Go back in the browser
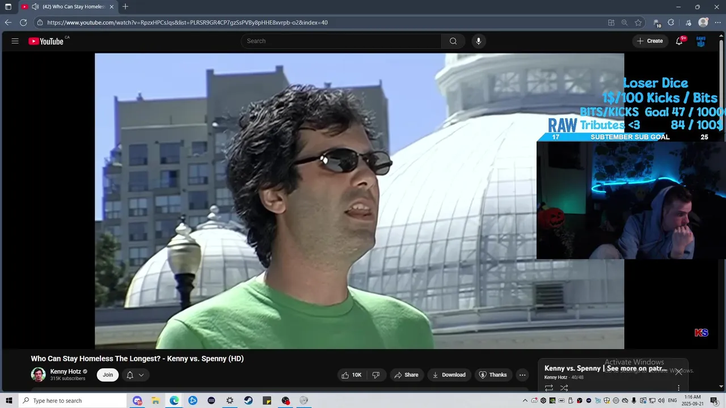 8,23
